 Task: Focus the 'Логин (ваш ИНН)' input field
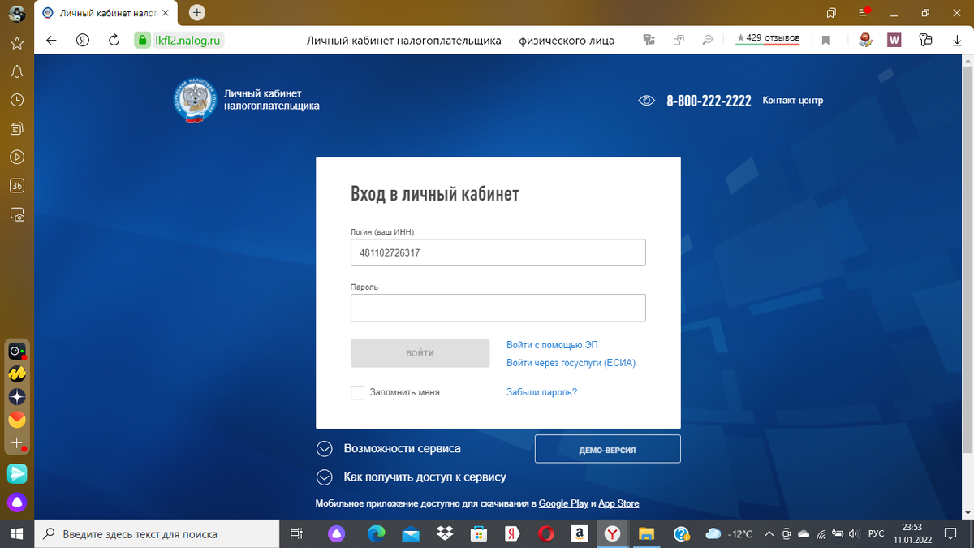(x=498, y=252)
